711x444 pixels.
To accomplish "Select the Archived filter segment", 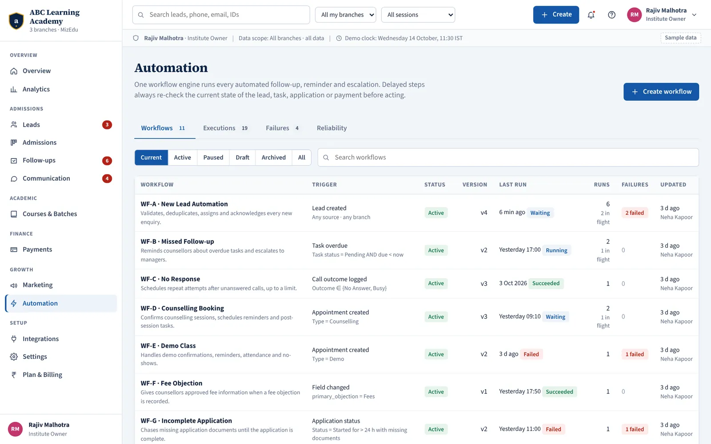I will click(x=274, y=158).
